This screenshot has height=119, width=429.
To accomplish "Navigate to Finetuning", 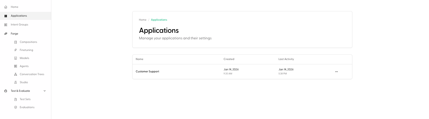I will click(x=26, y=50).
